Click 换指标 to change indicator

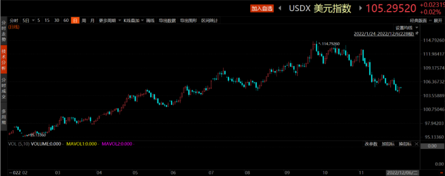(x=405, y=144)
